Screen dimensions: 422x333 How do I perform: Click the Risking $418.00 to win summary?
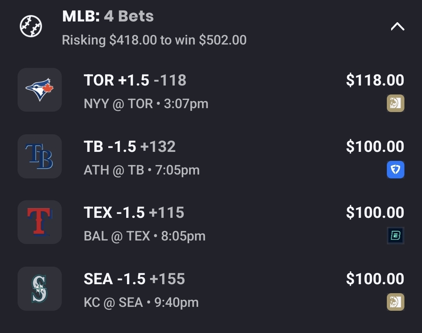pos(154,40)
